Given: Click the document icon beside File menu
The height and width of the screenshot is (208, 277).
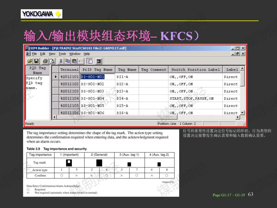Looking at the screenshot, I should click(28, 54).
